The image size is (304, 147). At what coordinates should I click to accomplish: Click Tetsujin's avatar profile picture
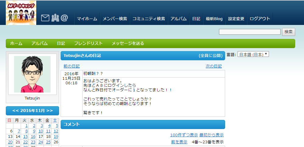32,74
